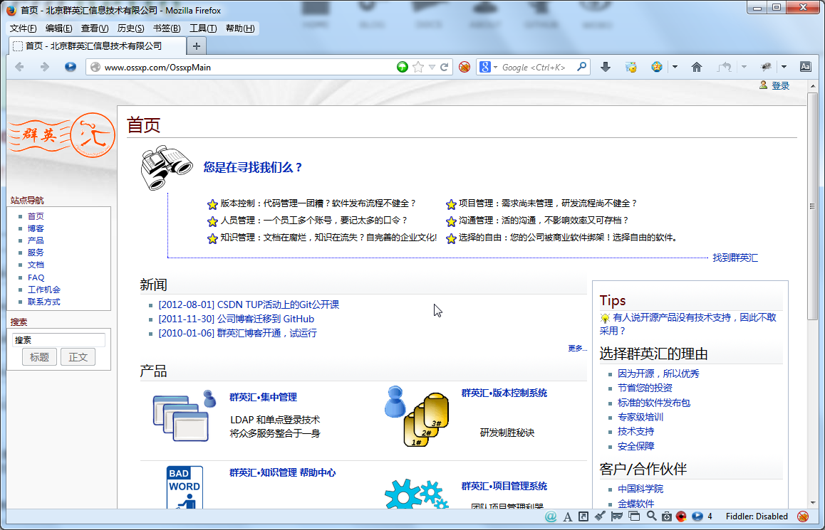Click the 更多... news link
Viewport: 825px width, 530px height.
click(x=577, y=349)
